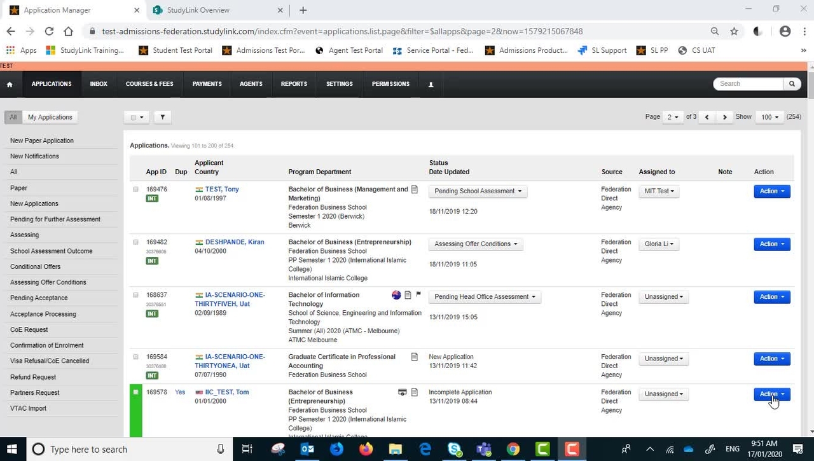Open Unassigned dropdown for application 169584
Image resolution: width=814 pixels, height=461 pixels.
tap(663, 359)
